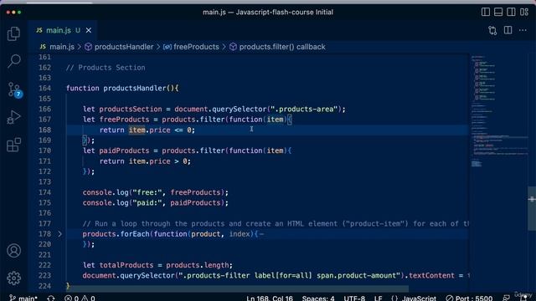Click highlighted 'item' on line 168
Viewport: 536px width, 301px height.
click(x=137, y=130)
